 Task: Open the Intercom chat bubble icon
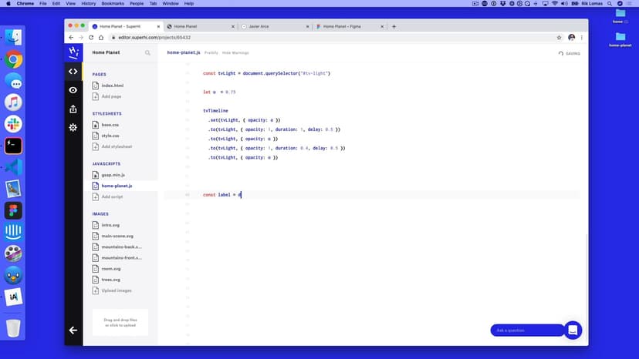tap(573, 330)
